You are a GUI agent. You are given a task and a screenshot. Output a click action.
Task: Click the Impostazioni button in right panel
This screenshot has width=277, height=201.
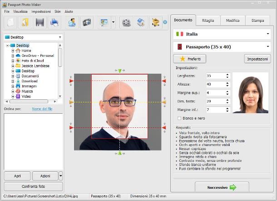click(257, 59)
